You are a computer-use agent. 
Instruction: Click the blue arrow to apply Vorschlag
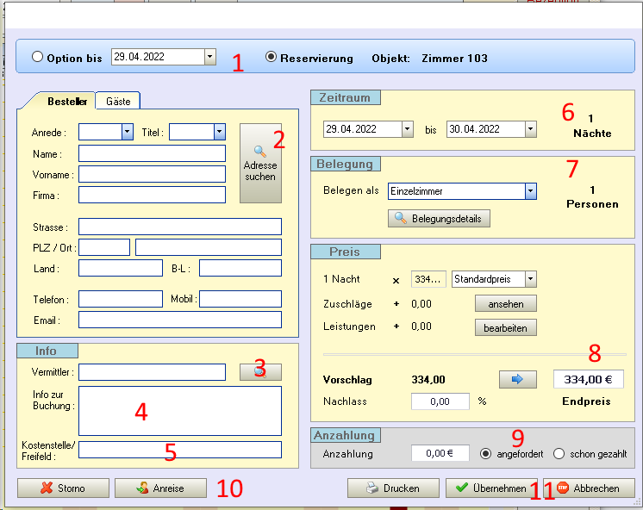coord(517,380)
